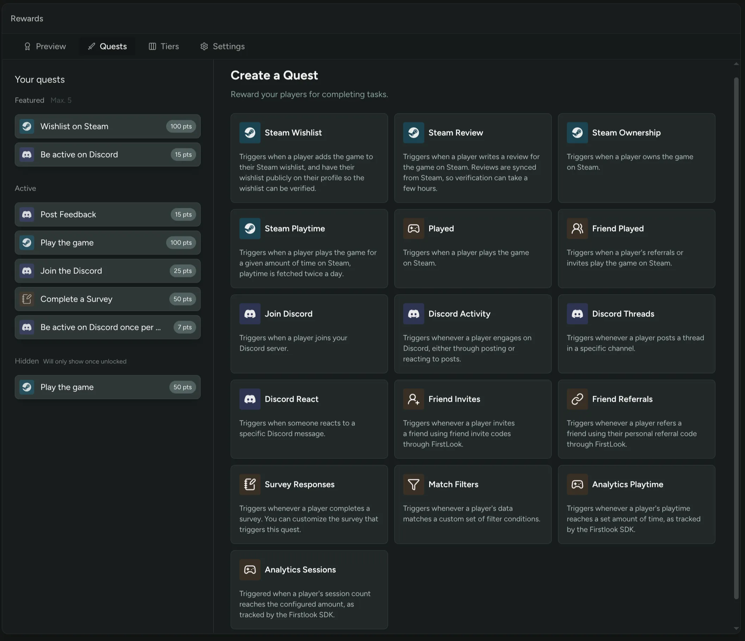Open the hidden Play the game 50 pts quest
745x641 pixels.
point(107,387)
